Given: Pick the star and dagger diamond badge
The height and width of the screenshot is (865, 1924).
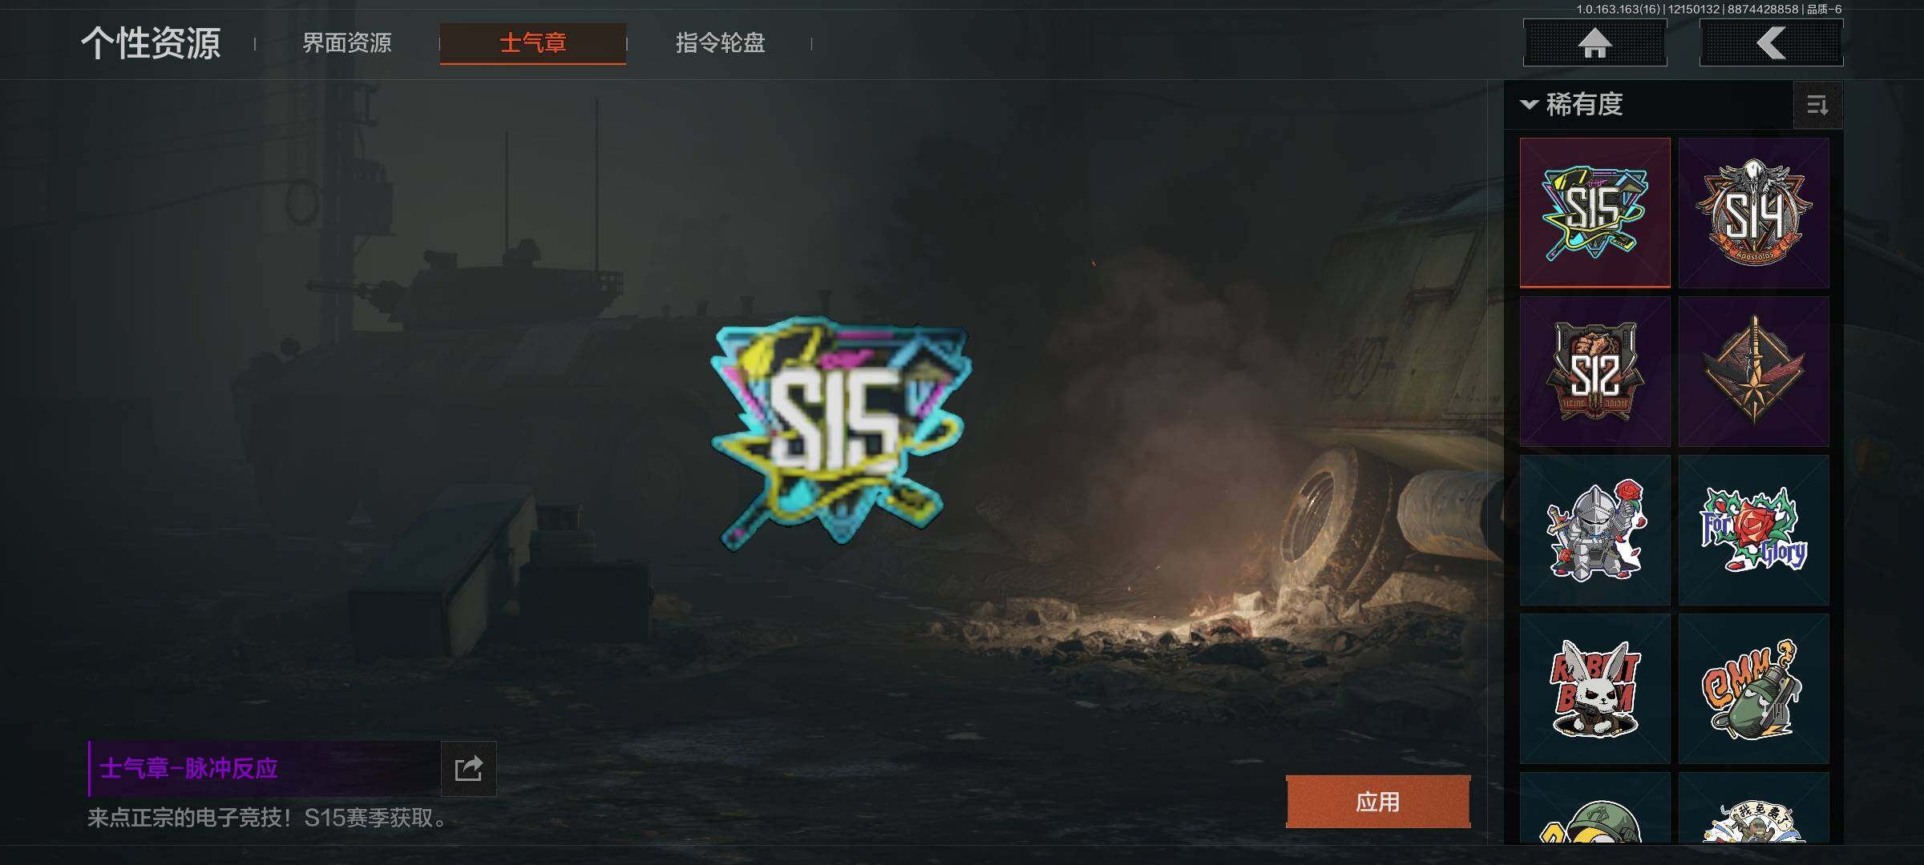Looking at the screenshot, I should [x=1754, y=371].
